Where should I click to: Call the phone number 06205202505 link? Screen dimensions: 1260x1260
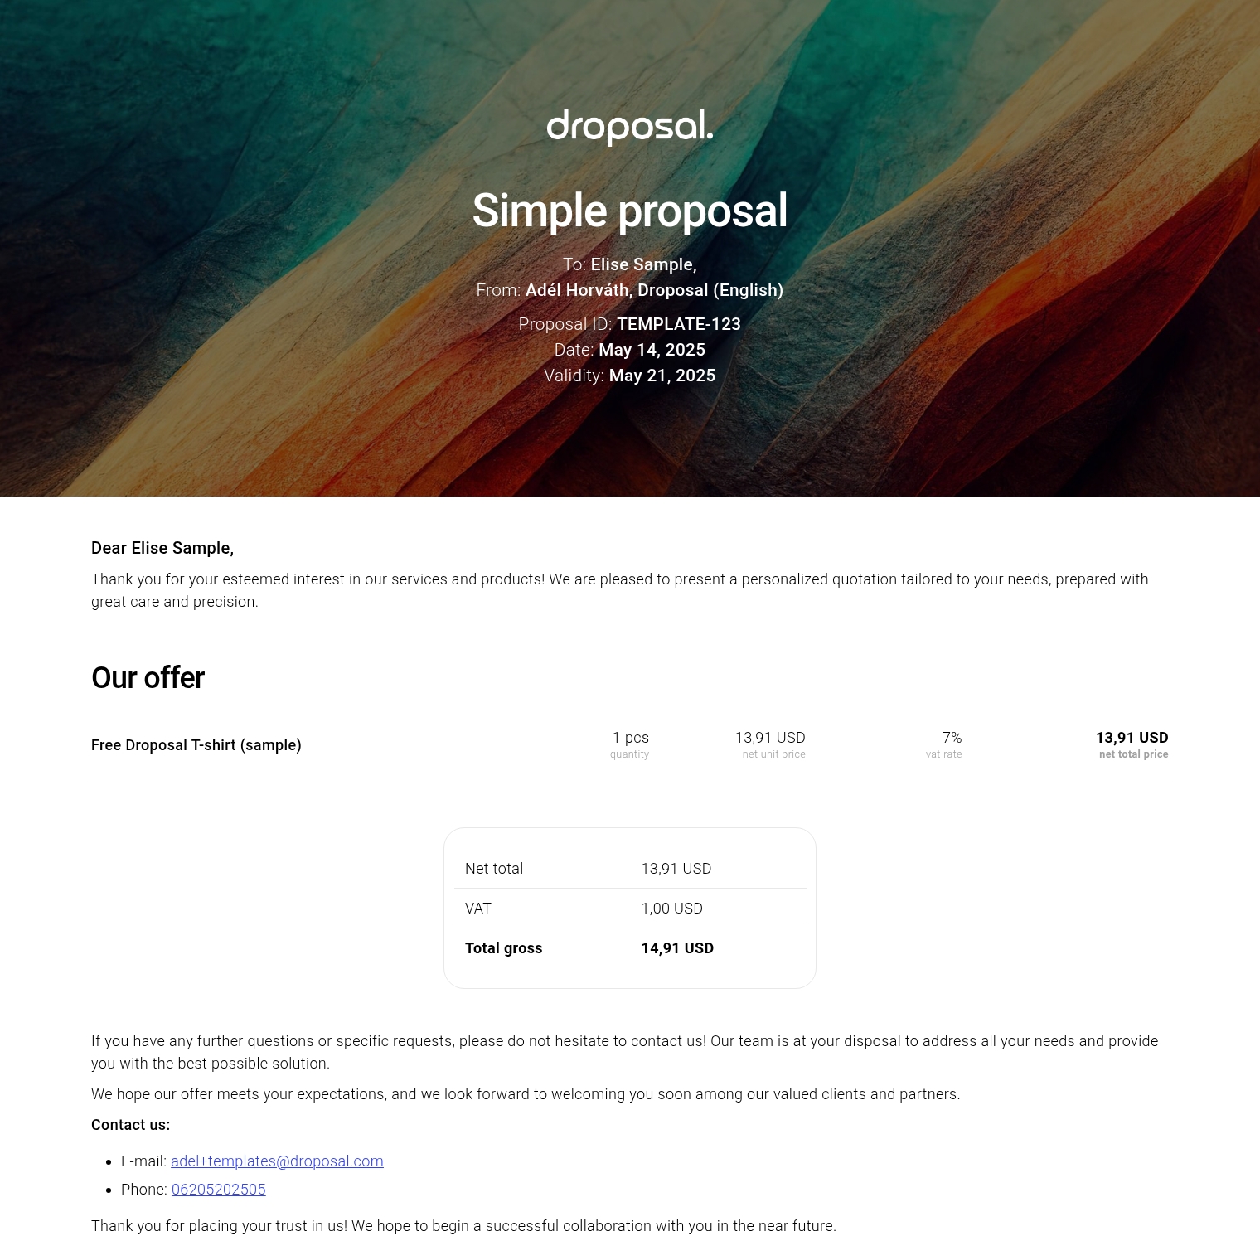click(218, 1189)
